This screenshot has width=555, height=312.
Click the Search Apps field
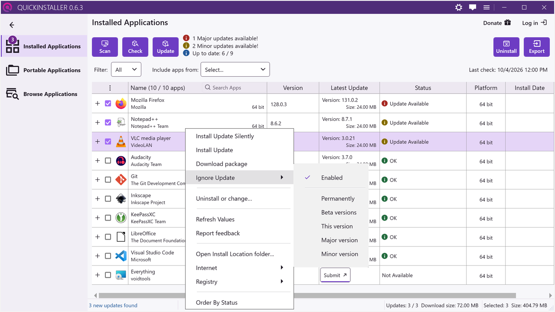pyautogui.click(x=234, y=88)
